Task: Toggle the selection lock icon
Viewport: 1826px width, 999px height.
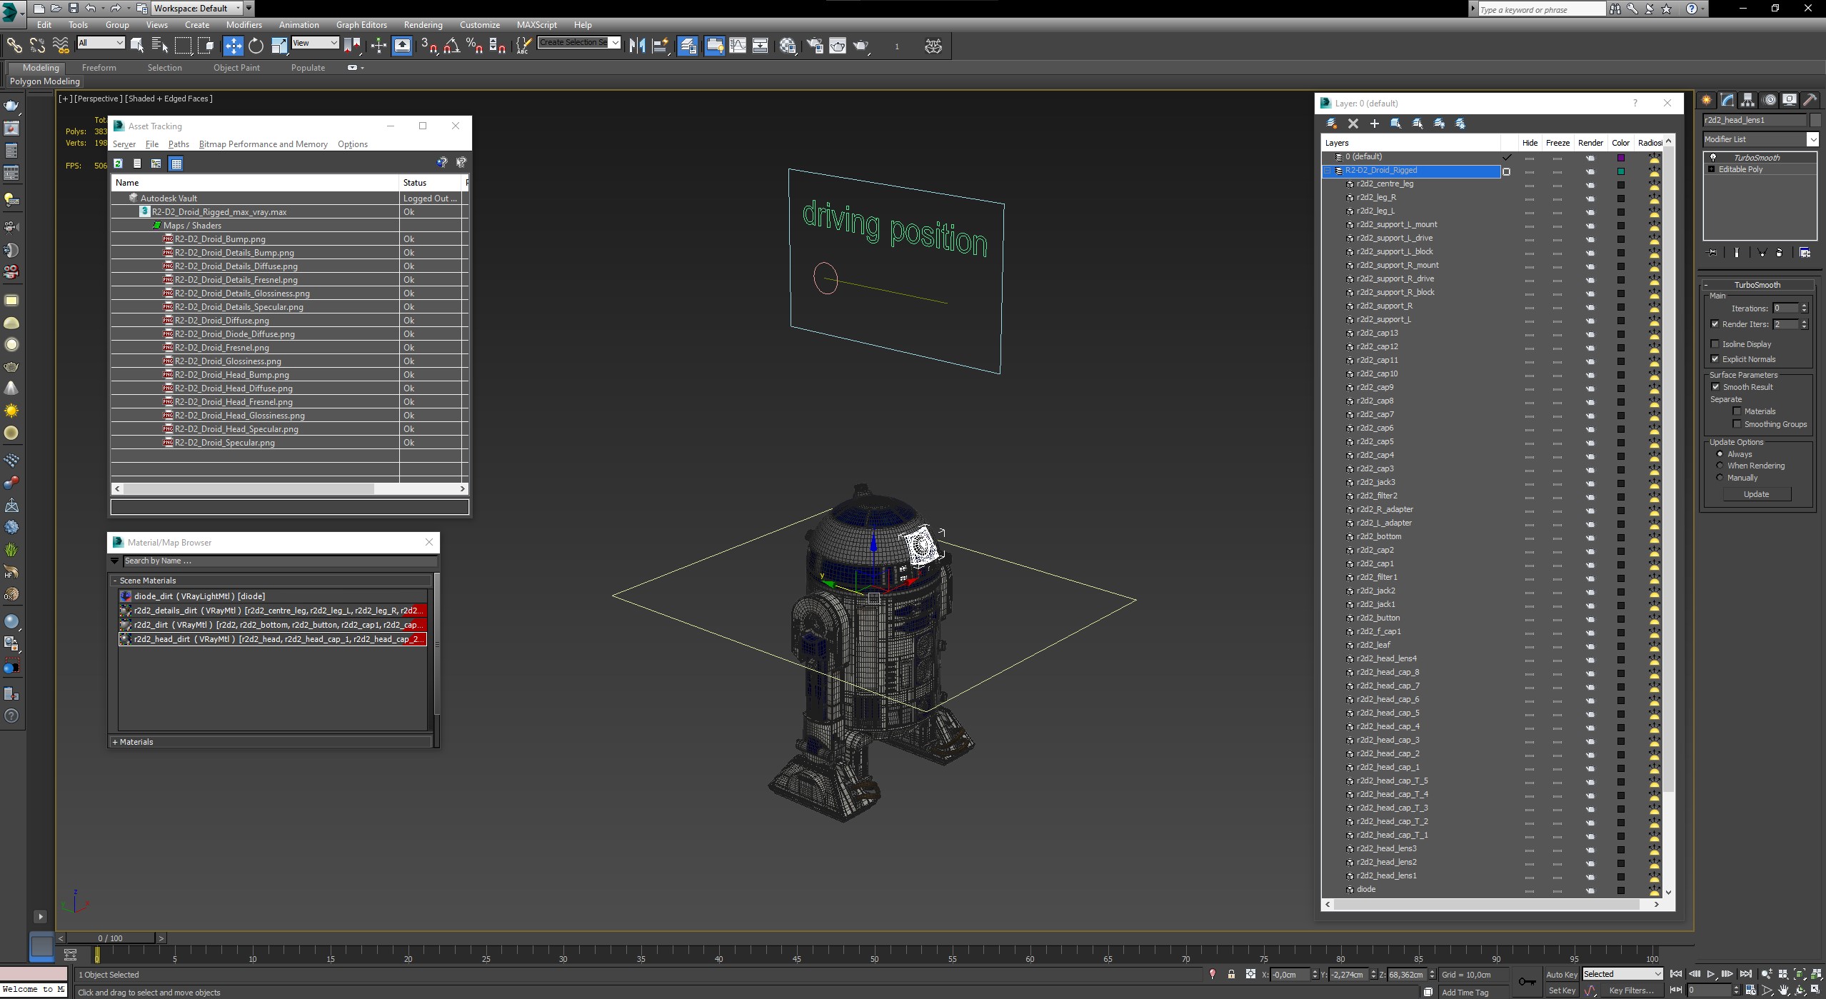Action: (x=1231, y=974)
